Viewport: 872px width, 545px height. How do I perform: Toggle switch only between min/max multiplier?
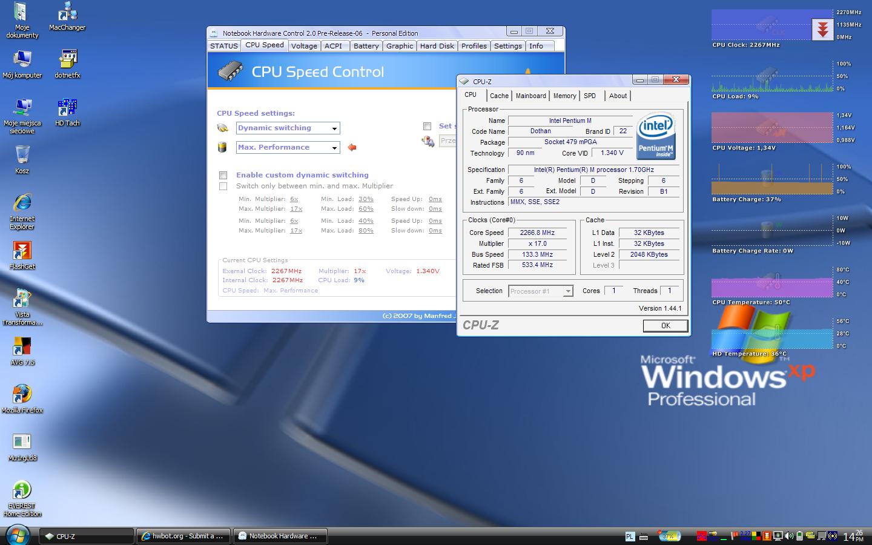click(223, 186)
